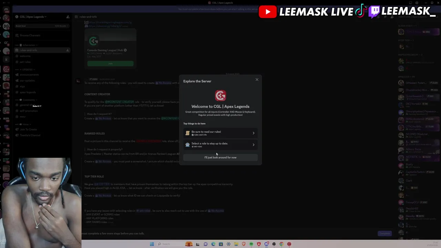Open the self-promotion channel
The width and height of the screenshot is (441, 248).
[29, 111]
